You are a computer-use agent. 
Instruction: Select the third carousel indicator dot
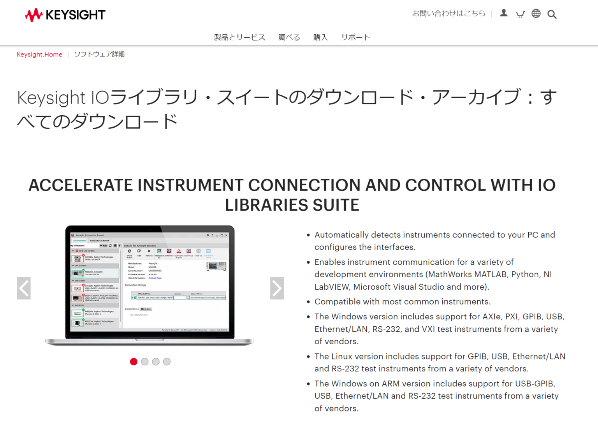coord(156,362)
